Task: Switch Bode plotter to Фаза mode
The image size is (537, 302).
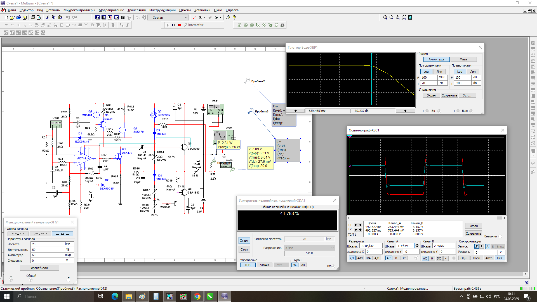Action: point(463,59)
